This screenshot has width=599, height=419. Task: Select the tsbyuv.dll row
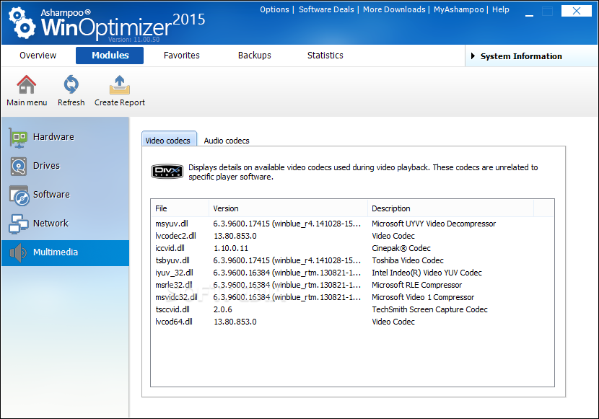pyautogui.click(x=352, y=260)
